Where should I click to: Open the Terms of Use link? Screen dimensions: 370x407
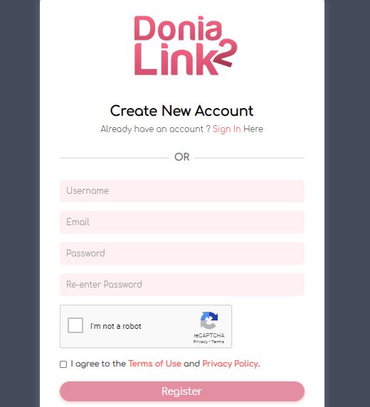point(154,364)
